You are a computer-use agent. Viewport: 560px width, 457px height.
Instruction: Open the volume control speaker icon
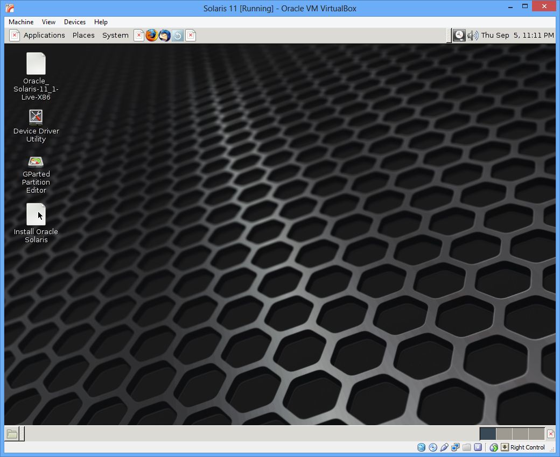pyautogui.click(x=473, y=36)
